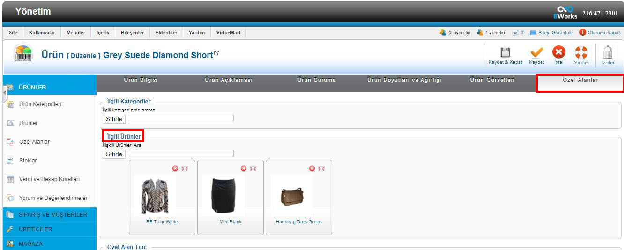Click the yönetici users icon
The width and height of the screenshot is (624, 250).
click(480, 32)
